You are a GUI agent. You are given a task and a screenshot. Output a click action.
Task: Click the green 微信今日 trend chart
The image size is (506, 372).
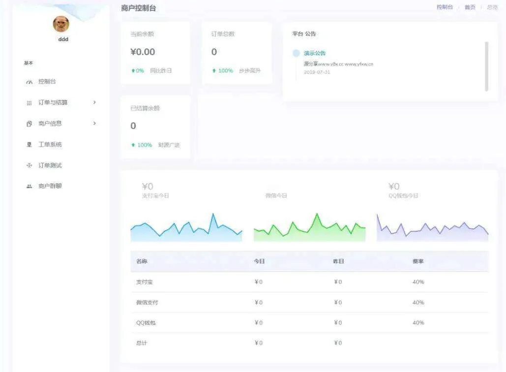coord(309,228)
